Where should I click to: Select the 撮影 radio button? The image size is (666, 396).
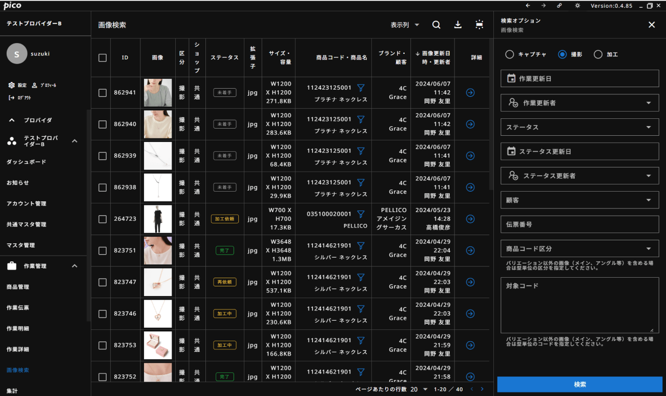tap(563, 54)
